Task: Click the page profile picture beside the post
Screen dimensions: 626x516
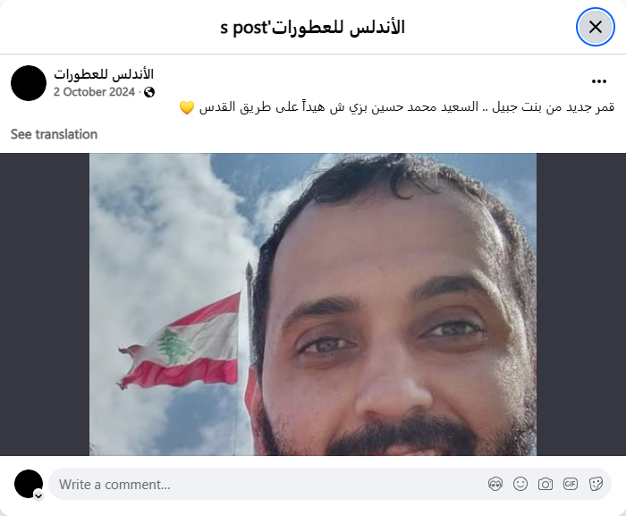Action: [x=29, y=83]
